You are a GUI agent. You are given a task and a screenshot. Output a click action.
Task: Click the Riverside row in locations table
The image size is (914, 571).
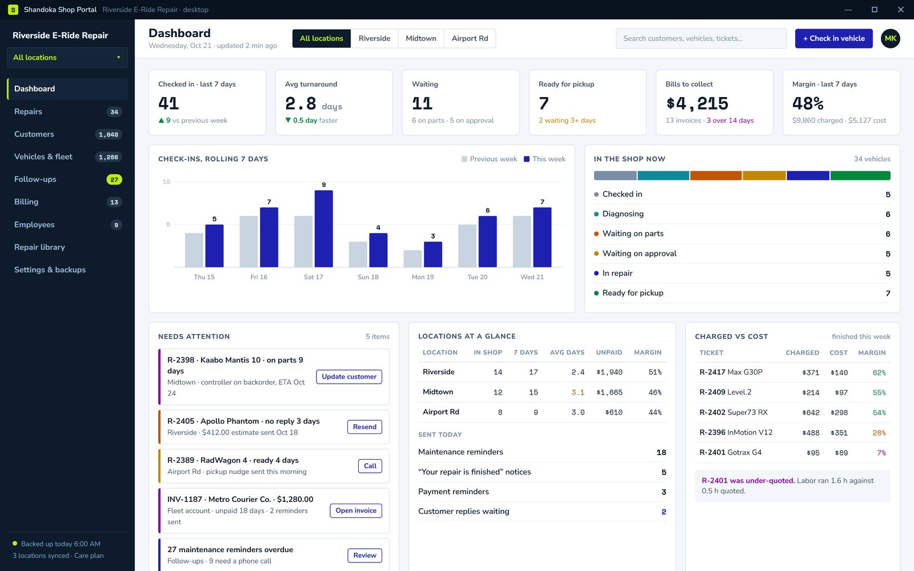(x=542, y=372)
